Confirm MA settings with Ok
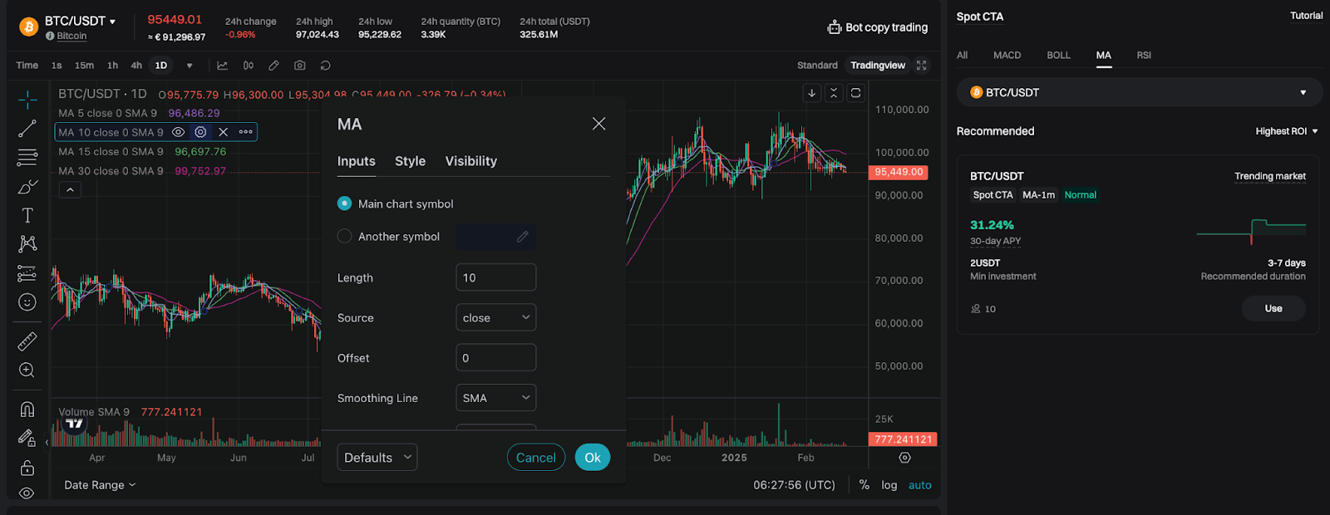Viewport: 1330px width, 515px height. (x=593, y=458)
